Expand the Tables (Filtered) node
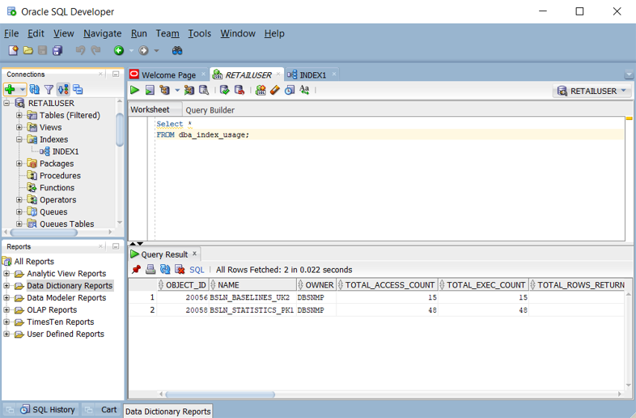The image size is (636, 418). point(19,115)
